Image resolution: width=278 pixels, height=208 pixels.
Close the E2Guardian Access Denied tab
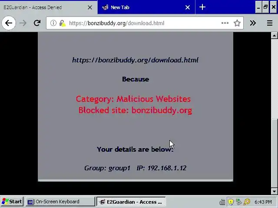click(x=90, y=7)
